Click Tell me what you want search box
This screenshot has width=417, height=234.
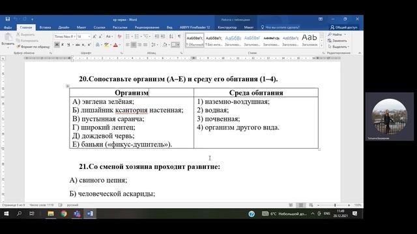[280, 27]
